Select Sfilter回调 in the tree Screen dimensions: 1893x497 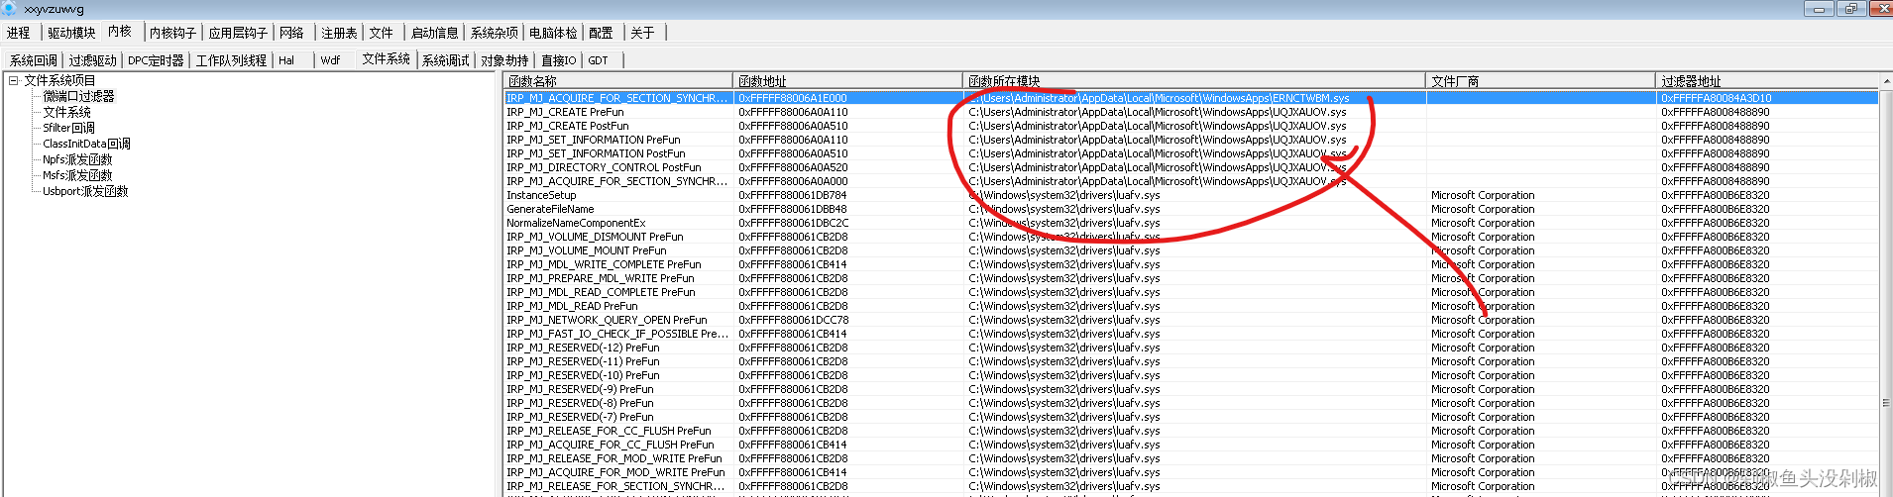coord(68,128)
